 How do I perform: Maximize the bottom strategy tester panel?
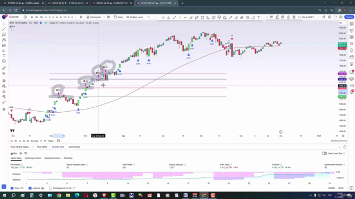tap(345, 147)
